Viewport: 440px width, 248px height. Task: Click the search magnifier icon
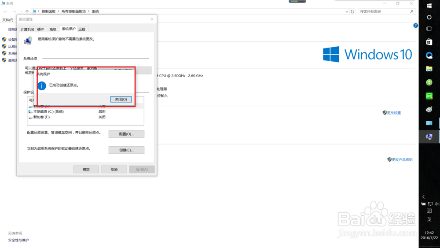(412, 11)
